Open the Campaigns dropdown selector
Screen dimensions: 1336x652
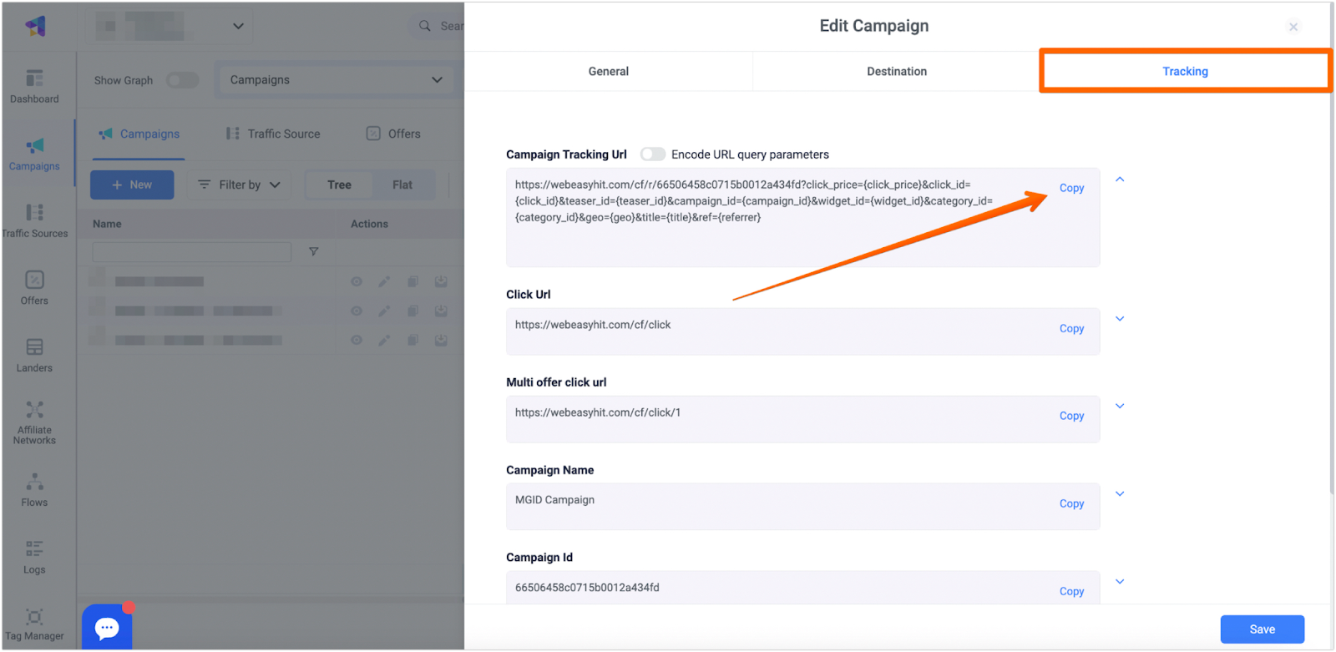(x=336, y=80)
